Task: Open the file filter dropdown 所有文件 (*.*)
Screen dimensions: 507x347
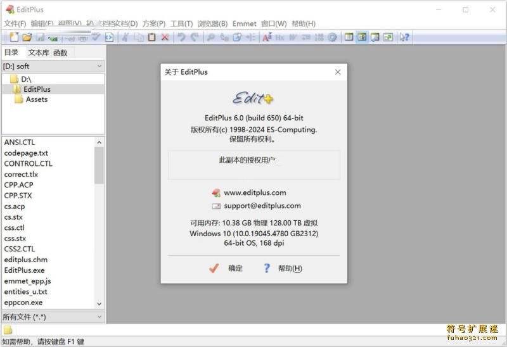Action: point(53,317)
